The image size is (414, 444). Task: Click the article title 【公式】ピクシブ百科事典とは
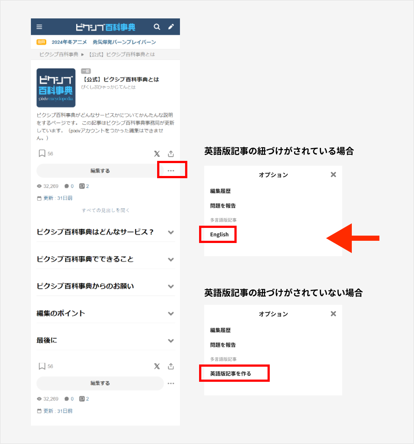[120, 80]
